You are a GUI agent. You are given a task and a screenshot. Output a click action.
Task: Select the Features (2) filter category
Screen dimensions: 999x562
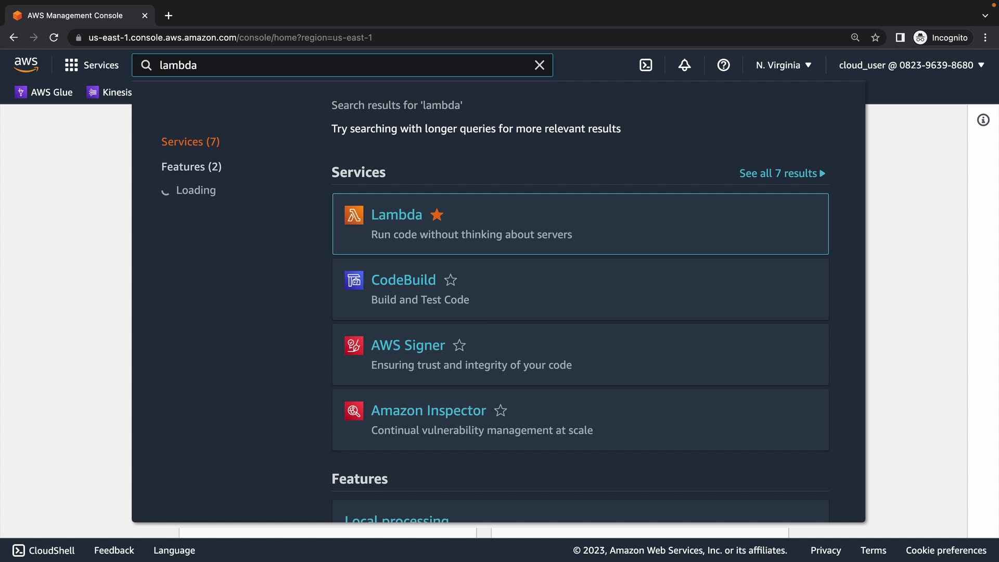click(x=191, y=167)
